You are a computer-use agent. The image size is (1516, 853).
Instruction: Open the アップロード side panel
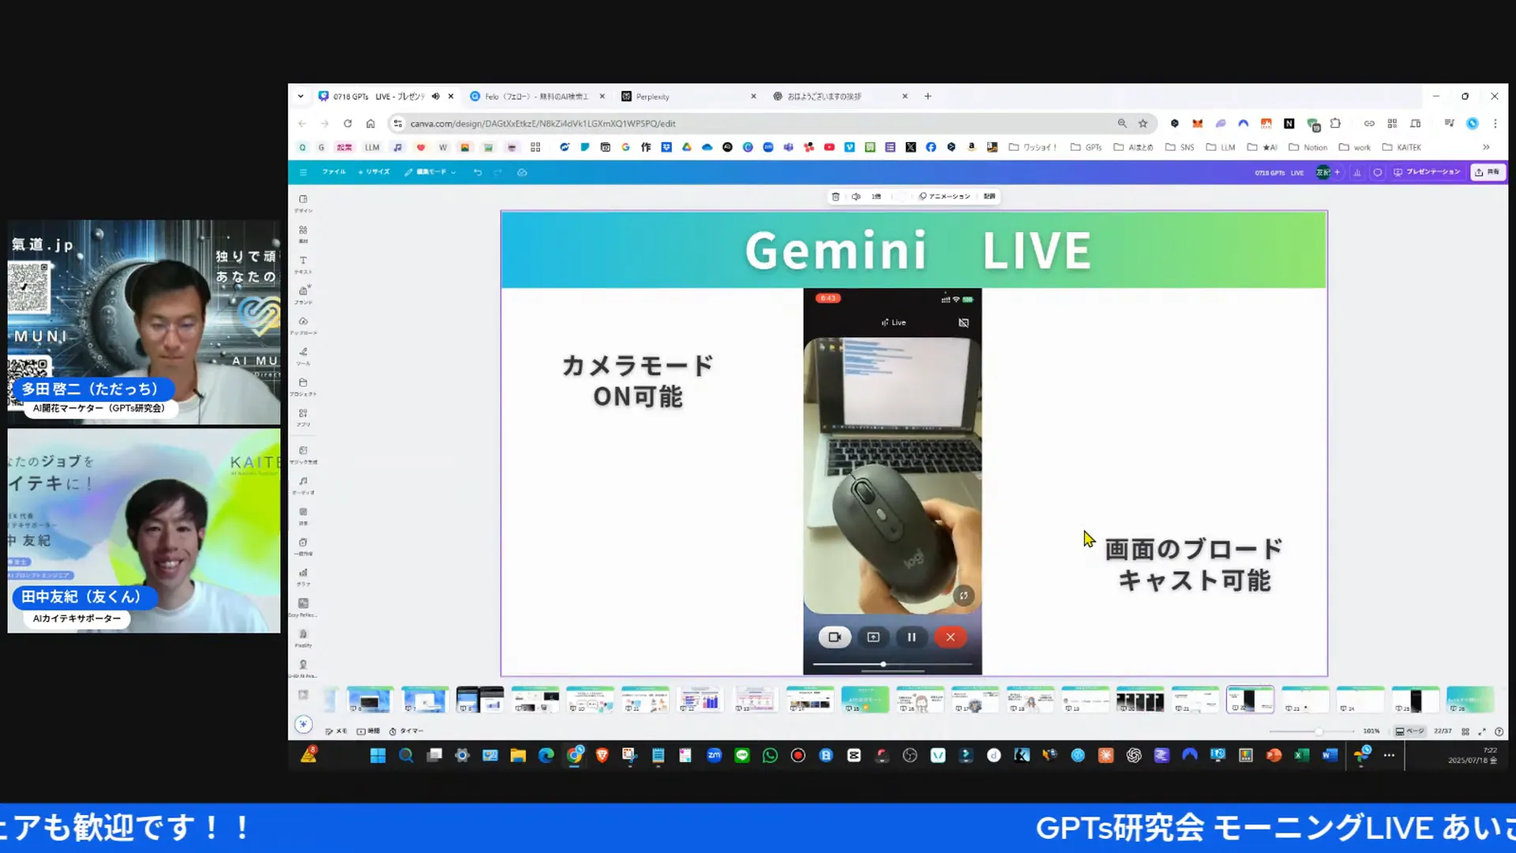(x=303, y=325)
